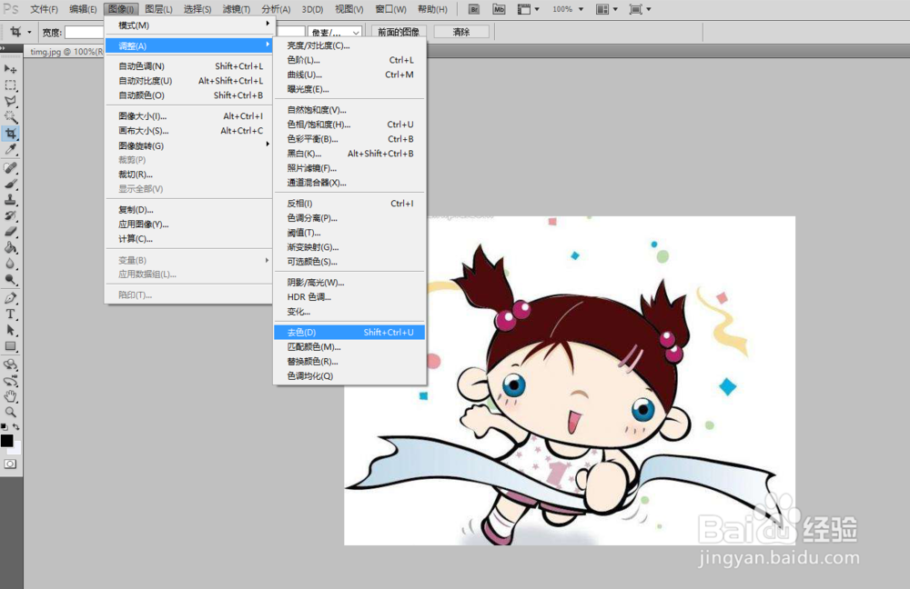The height and width of the screenshot is (589, 910).
Task: Choose 图像大小(I)...
Action: [x=189, y=116]
